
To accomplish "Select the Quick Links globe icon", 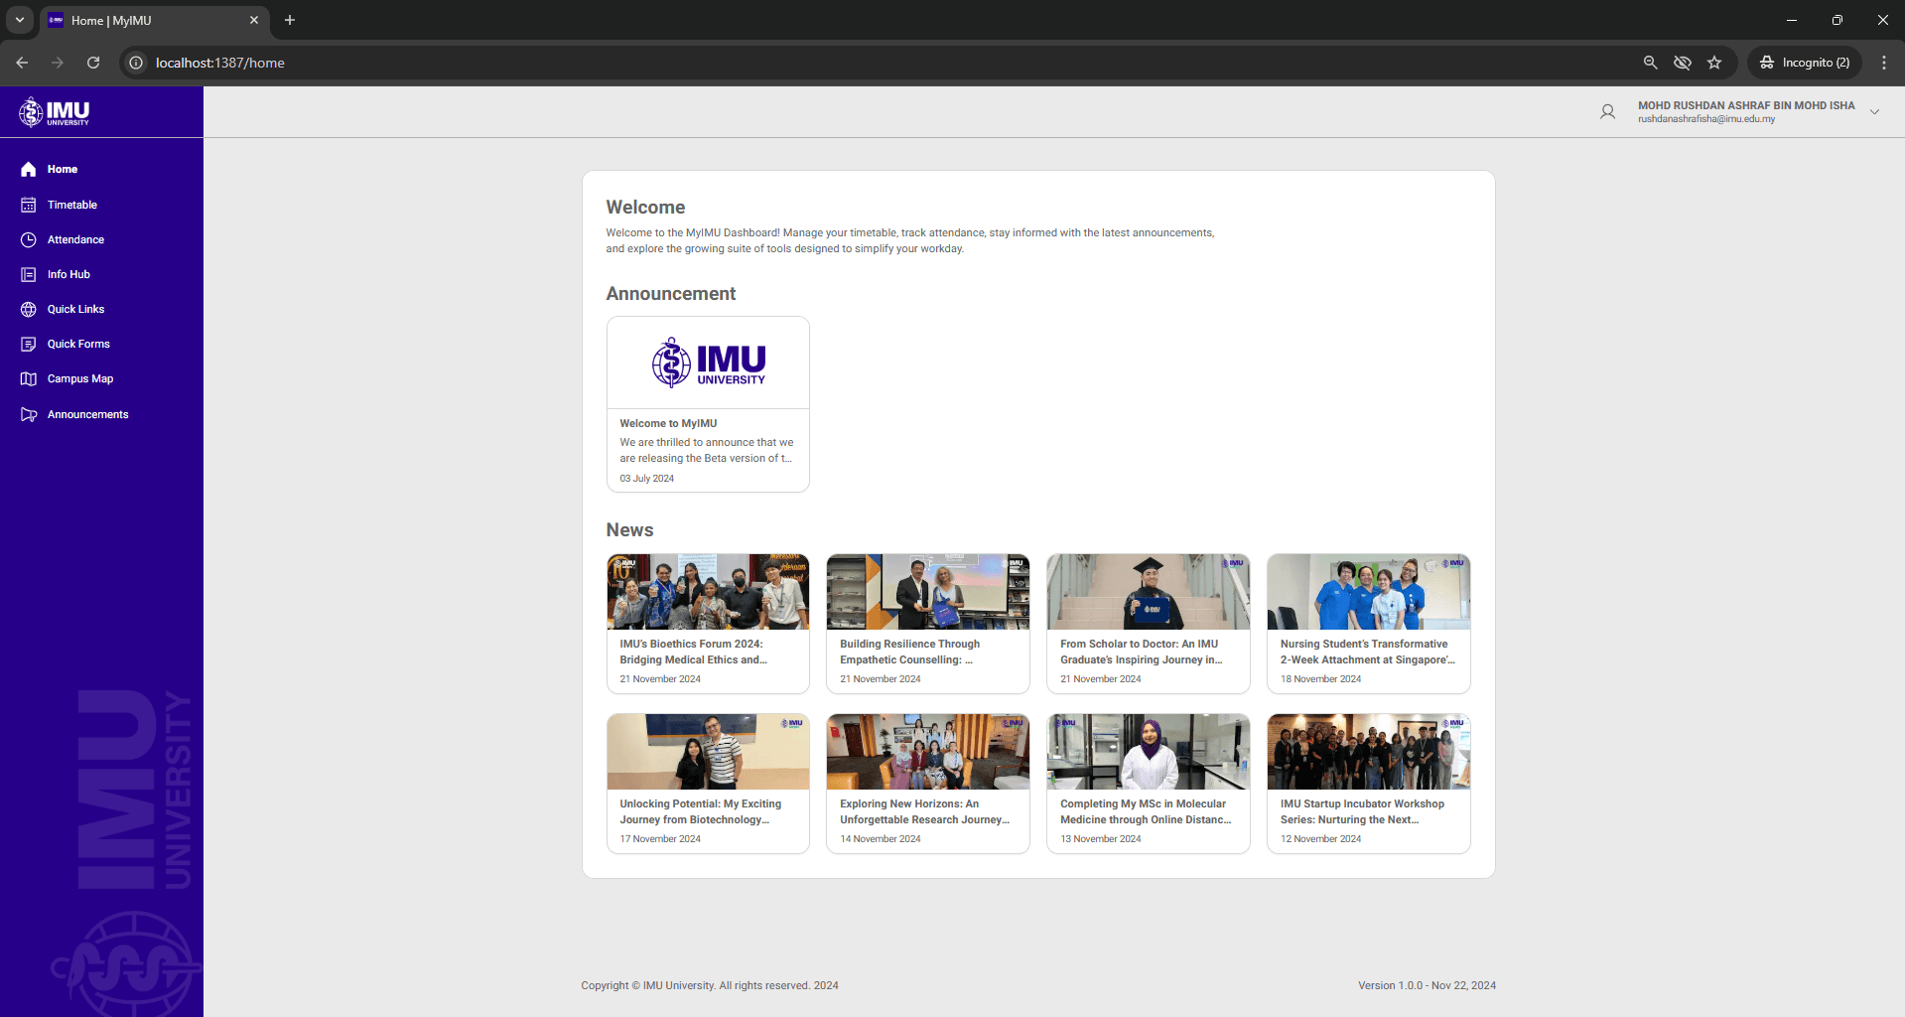I will coord(29,309).
